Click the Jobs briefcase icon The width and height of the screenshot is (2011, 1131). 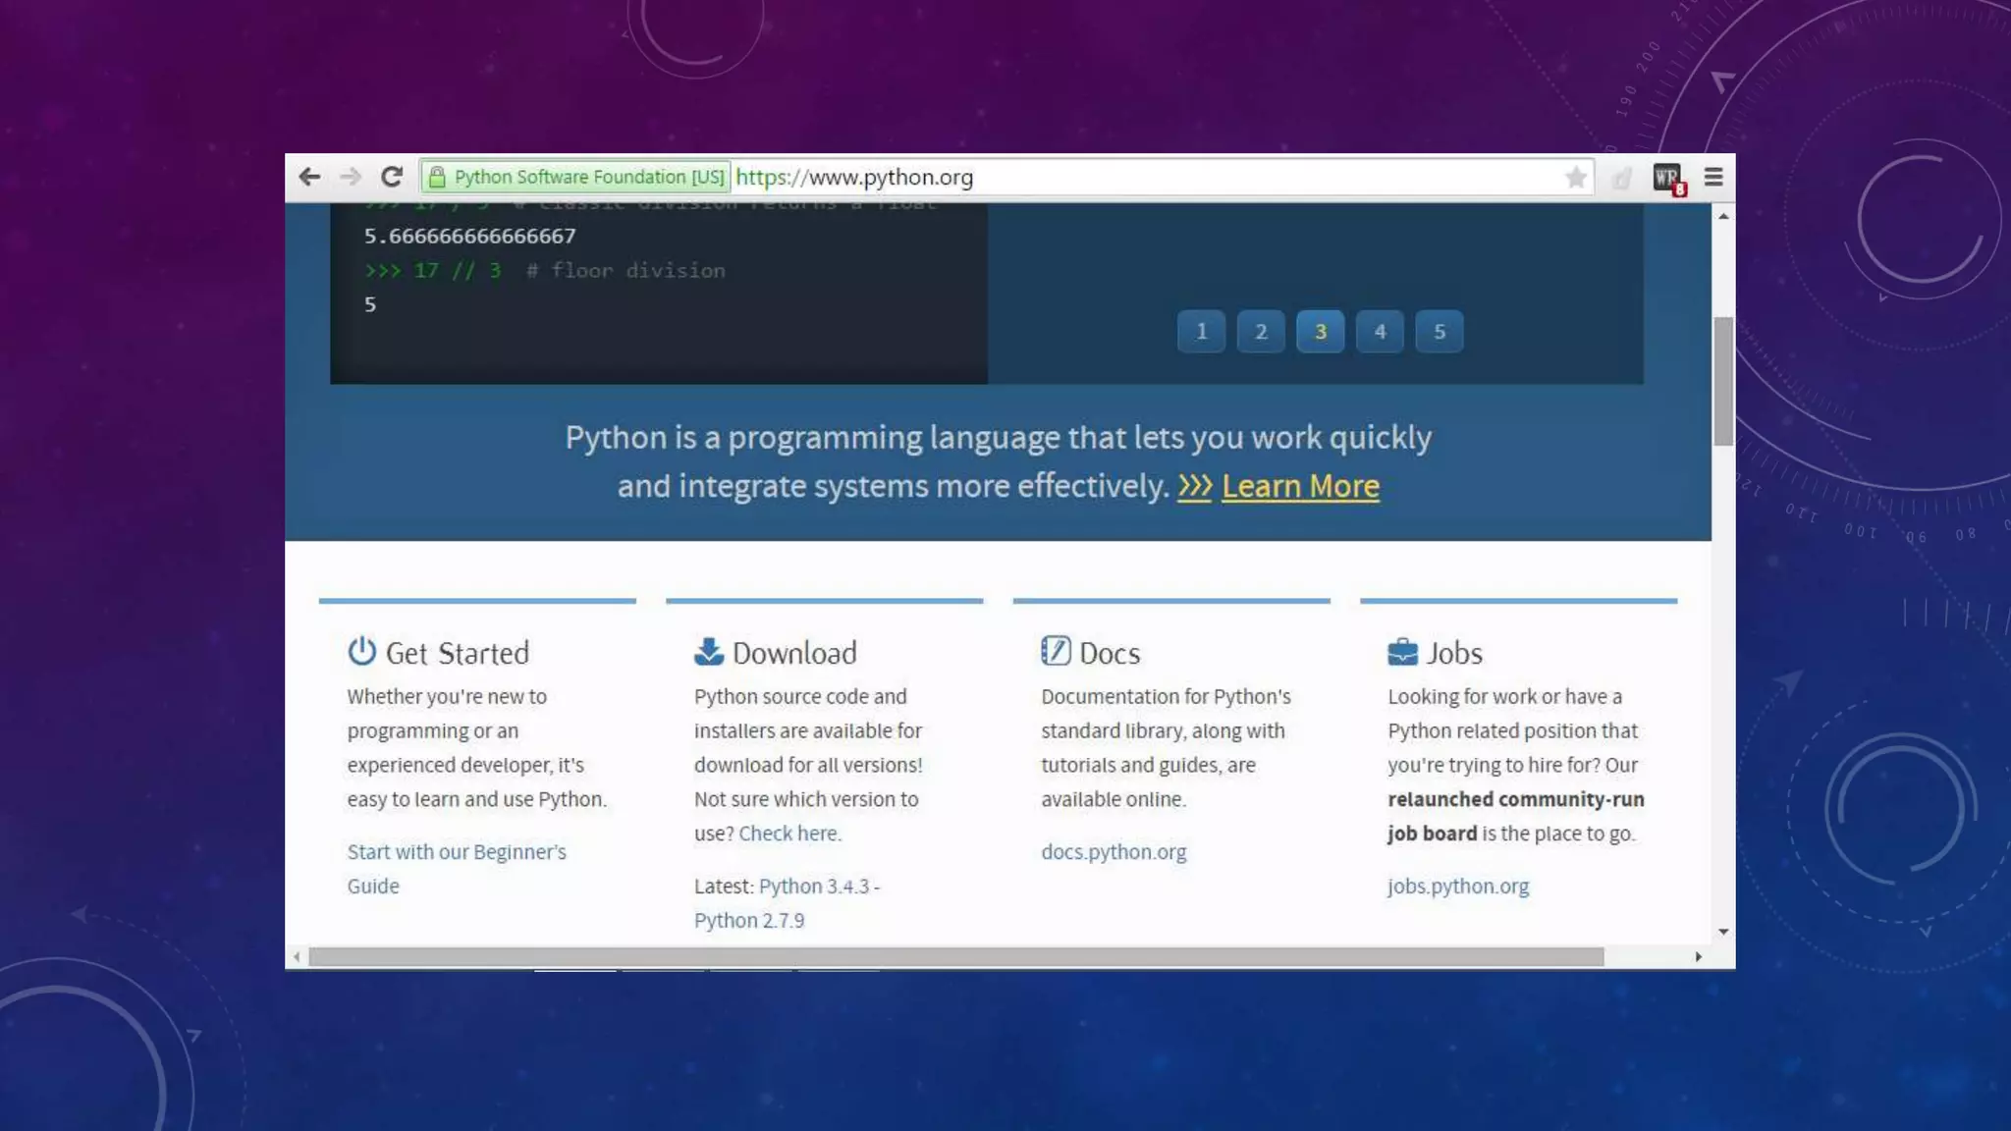[x=1402, y=652]
